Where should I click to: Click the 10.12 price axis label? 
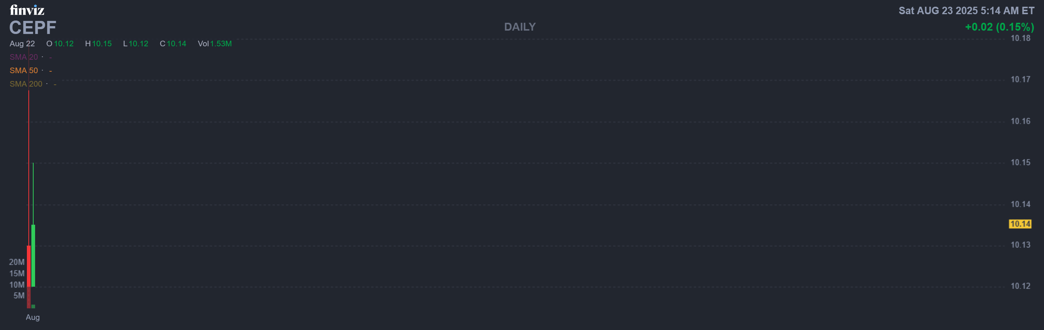(x=1020, y=286)
